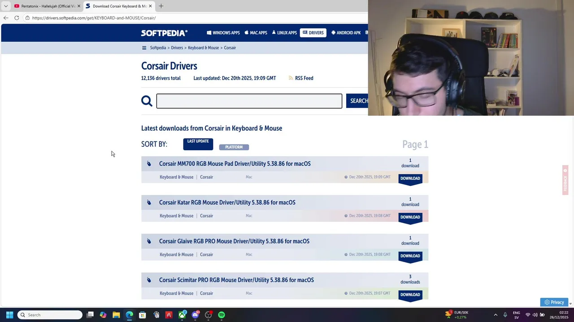Open the Windows Apps section
This screenshot has height=322, width=574.
click(223, 33)
